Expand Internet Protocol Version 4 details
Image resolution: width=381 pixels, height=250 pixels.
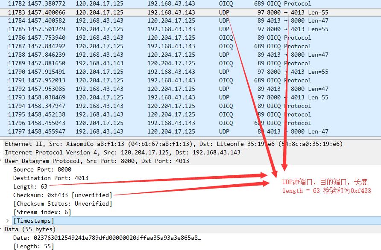tap(2, 152)
